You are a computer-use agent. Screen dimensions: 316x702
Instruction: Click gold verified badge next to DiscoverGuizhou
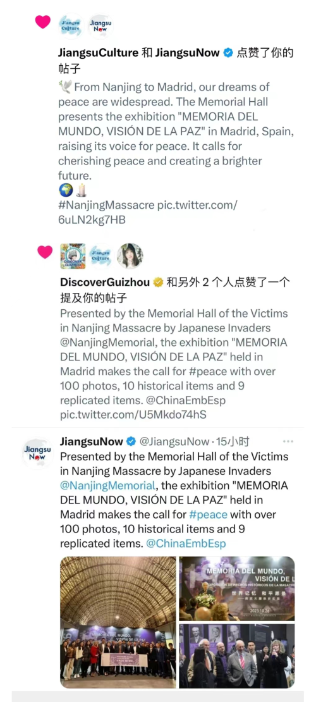(x=158, y=283)
